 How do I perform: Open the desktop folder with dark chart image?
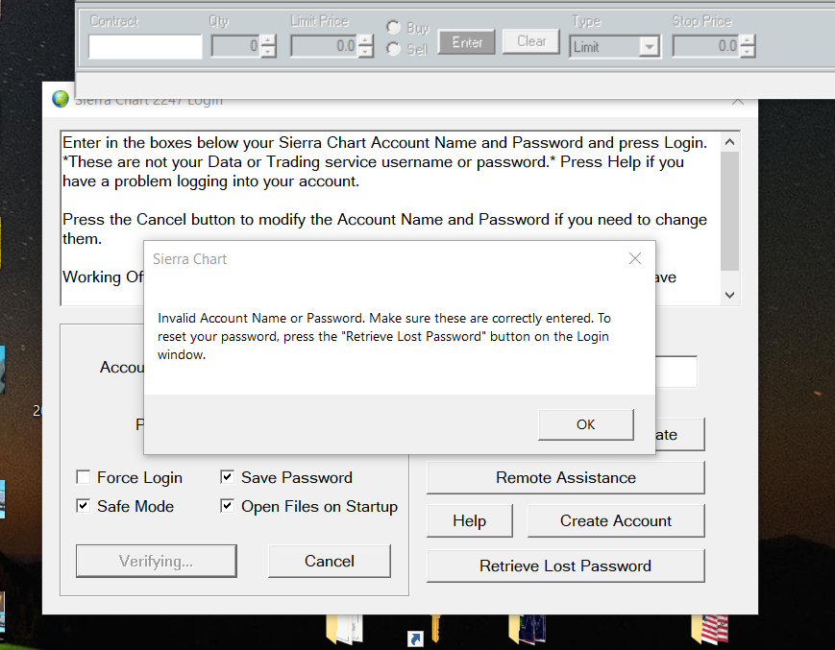click(x=527, y=628)
